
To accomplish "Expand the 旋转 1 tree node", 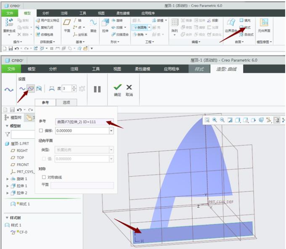I will 8,179.
